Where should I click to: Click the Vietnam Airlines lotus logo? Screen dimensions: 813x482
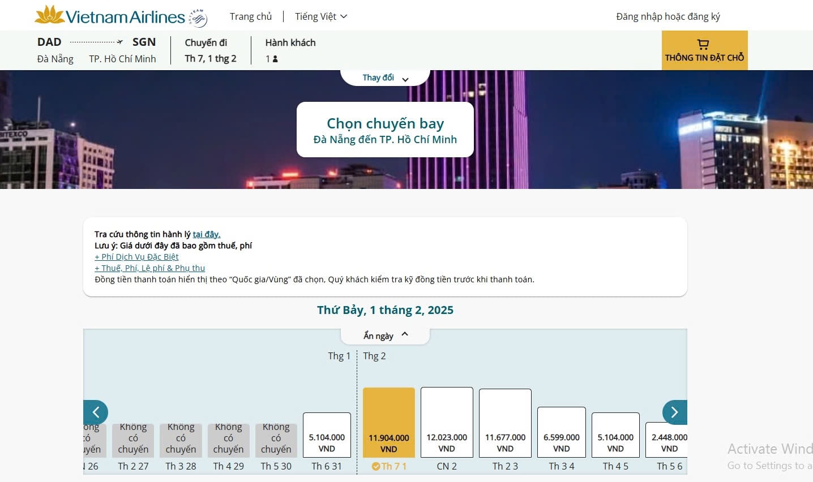[x=110, y=15]
